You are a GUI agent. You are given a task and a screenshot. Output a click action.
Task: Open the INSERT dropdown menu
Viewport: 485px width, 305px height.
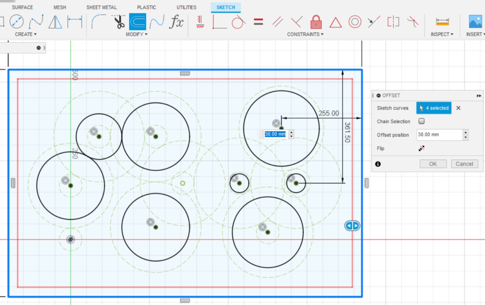point(476,34)
